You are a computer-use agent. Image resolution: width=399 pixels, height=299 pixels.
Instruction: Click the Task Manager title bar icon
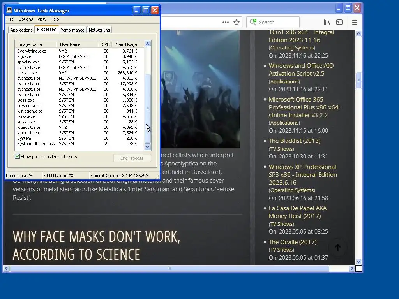(x=9, y=10)
